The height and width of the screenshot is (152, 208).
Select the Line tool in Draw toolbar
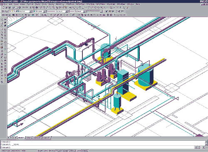[2, 19]
